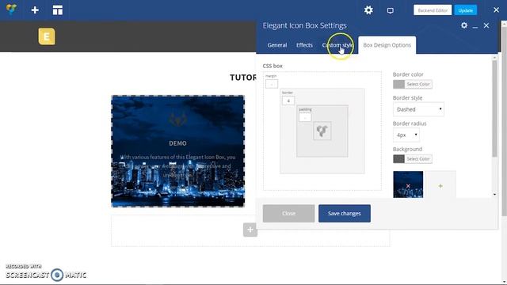Click the settings panel vertical scrollbar
The width and height of the screenshot is (507, 285).
494,108
